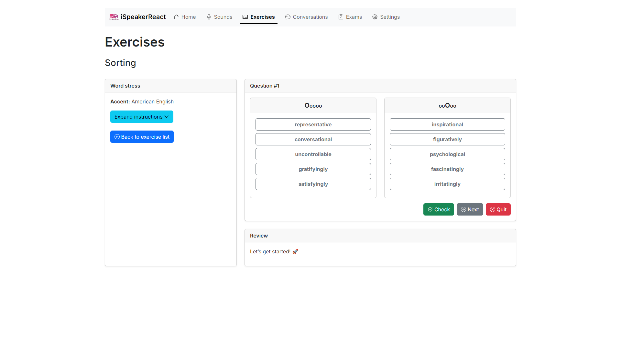Viewport: 621px width, 349px height.
Task: Expand the instructions chevron
Action: (x=167, y=117)
